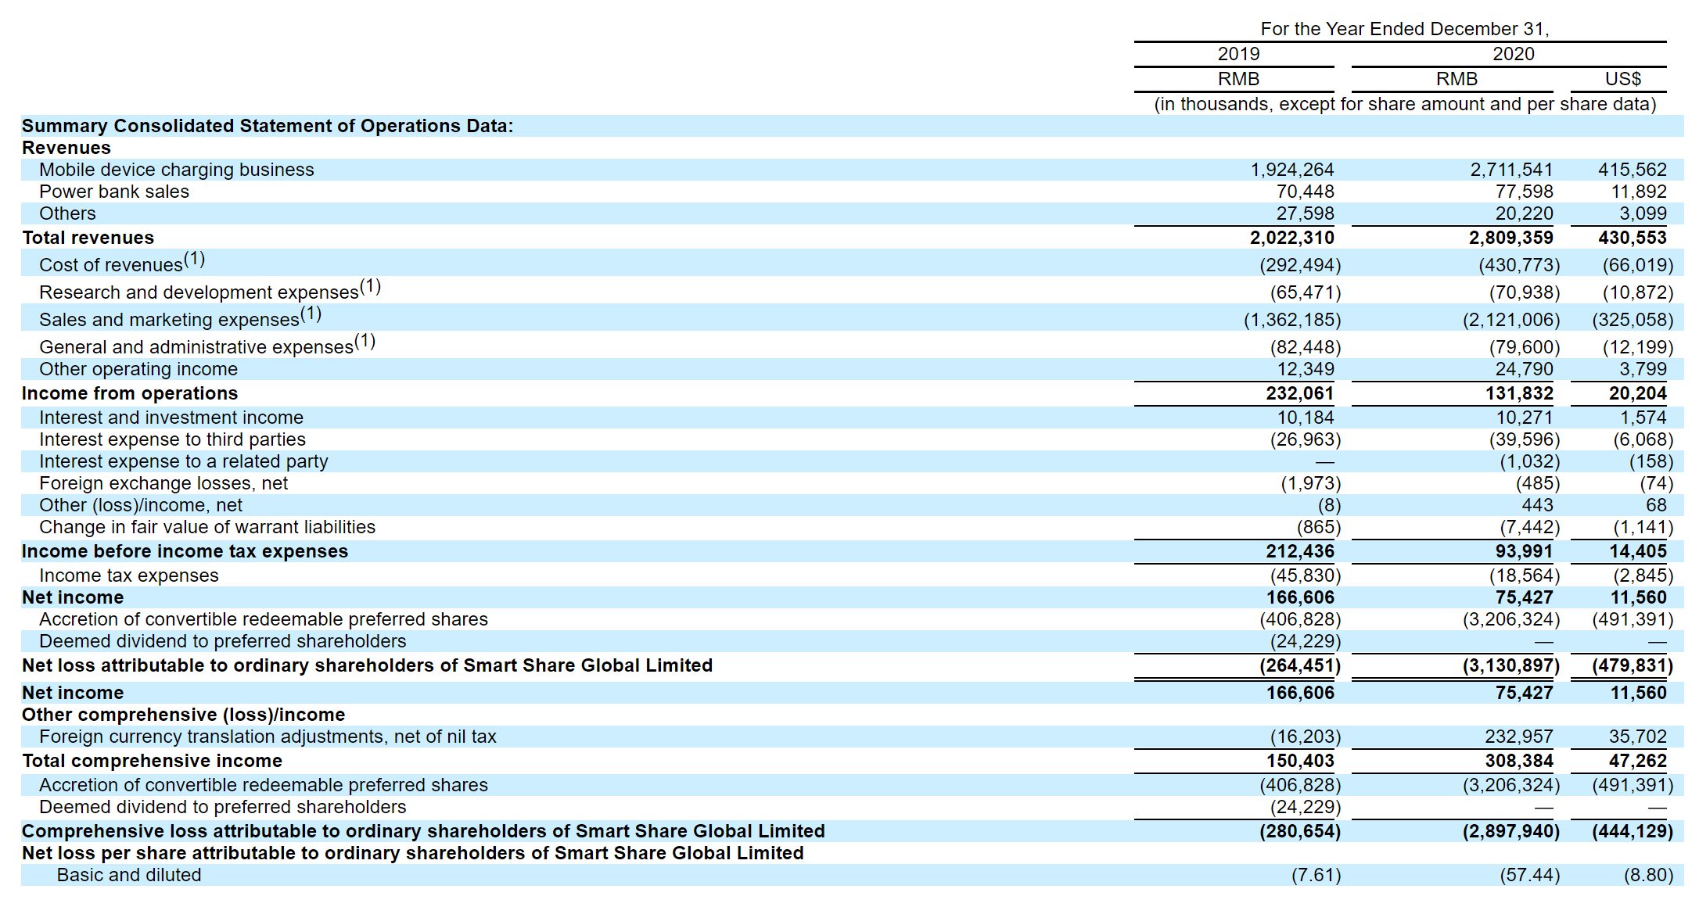This screenshot has height=907, width=1699.
Task: Click the 2020 Net income value 75,427
Action: [x=1523, y=597]
